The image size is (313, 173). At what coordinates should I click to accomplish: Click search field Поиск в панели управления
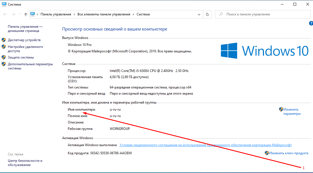(263, 14)
